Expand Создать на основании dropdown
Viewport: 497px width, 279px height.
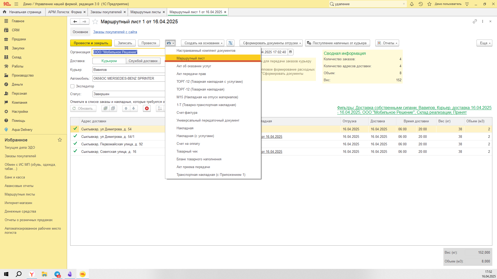click(203, 43)
